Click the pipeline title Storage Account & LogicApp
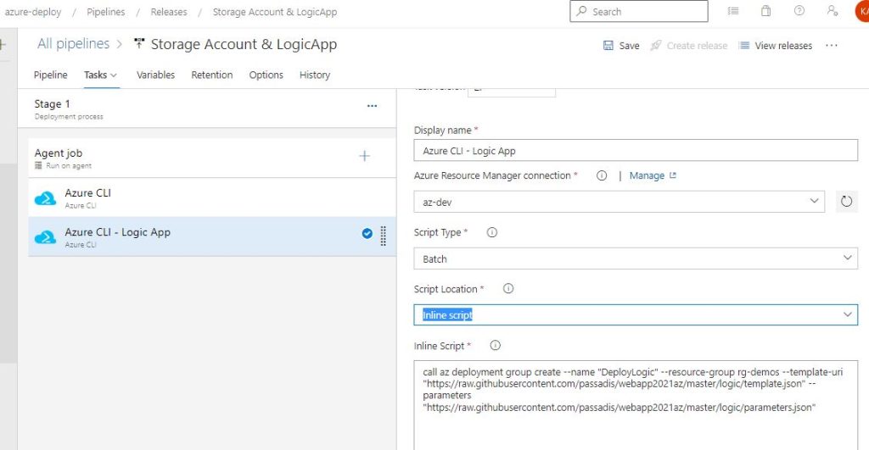 coord(244,44)
